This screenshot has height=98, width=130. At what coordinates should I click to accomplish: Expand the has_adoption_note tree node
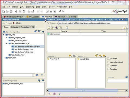coord(6,38)
